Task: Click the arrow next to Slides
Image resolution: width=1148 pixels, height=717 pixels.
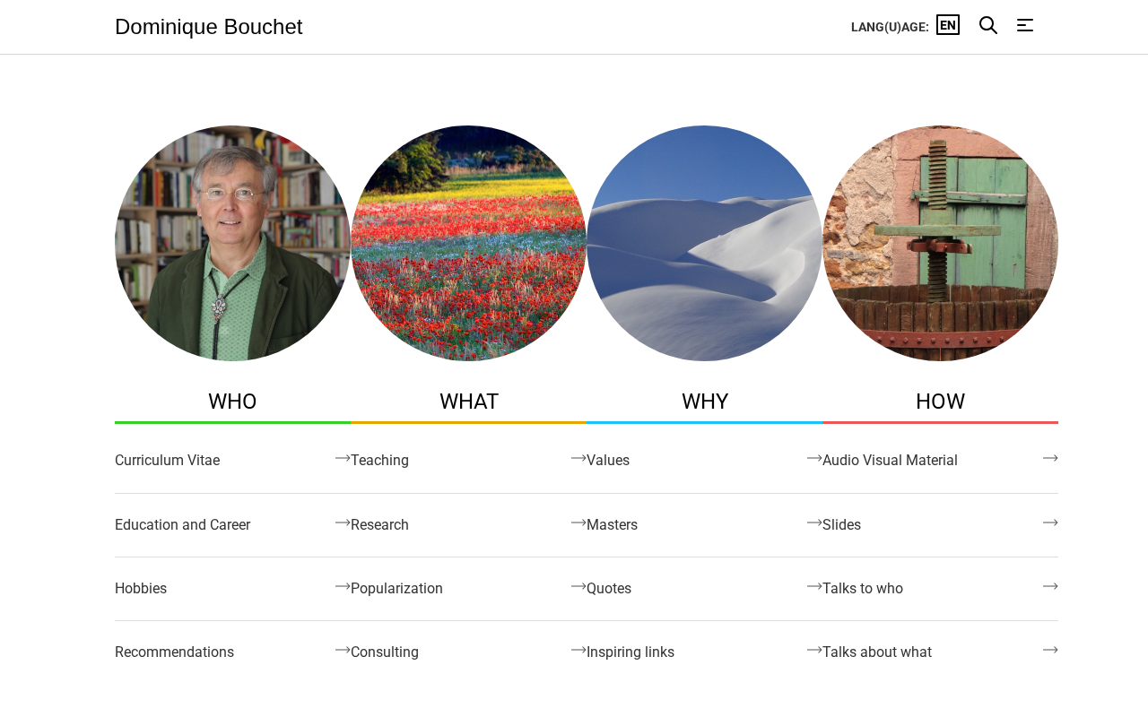Action: [1050, 523]
